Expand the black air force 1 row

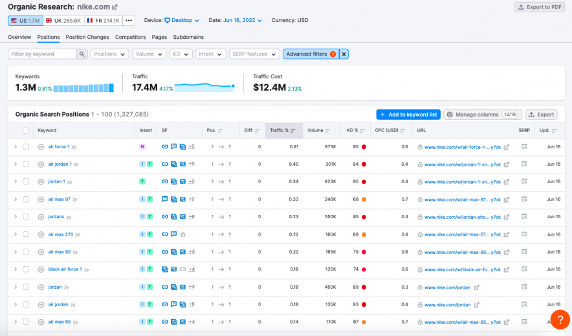click(16, 269)
